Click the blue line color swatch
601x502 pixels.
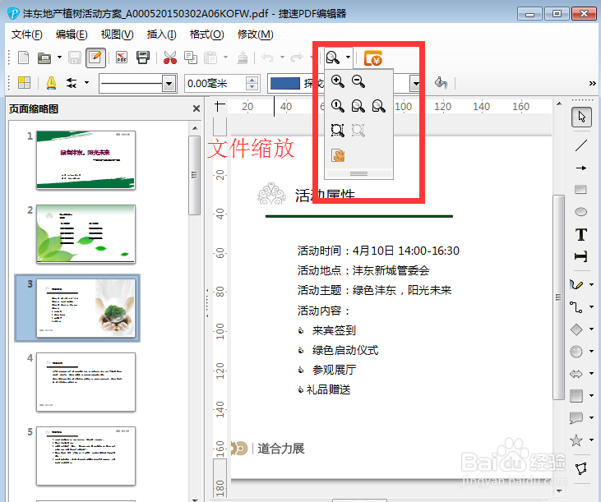coord(285,84)
